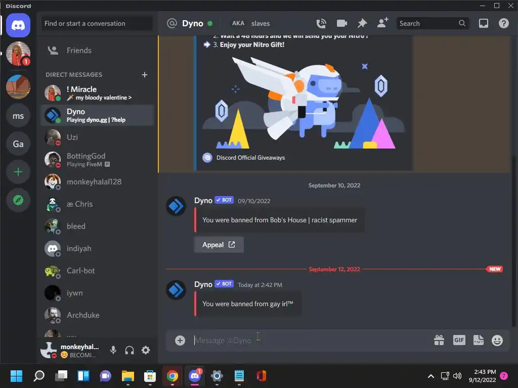Click Discord Official Giveaways footer text
This screenshot has height=388, width=518.
coord(250,158)
